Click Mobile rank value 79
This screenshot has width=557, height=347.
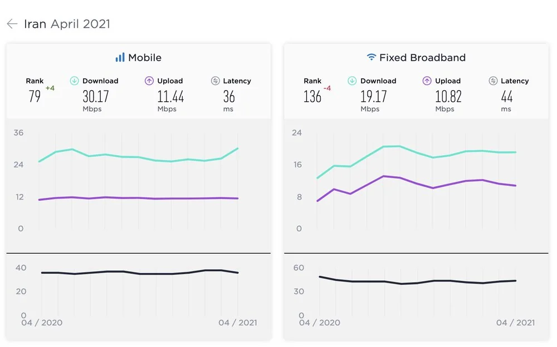click(x=35, y=97)
